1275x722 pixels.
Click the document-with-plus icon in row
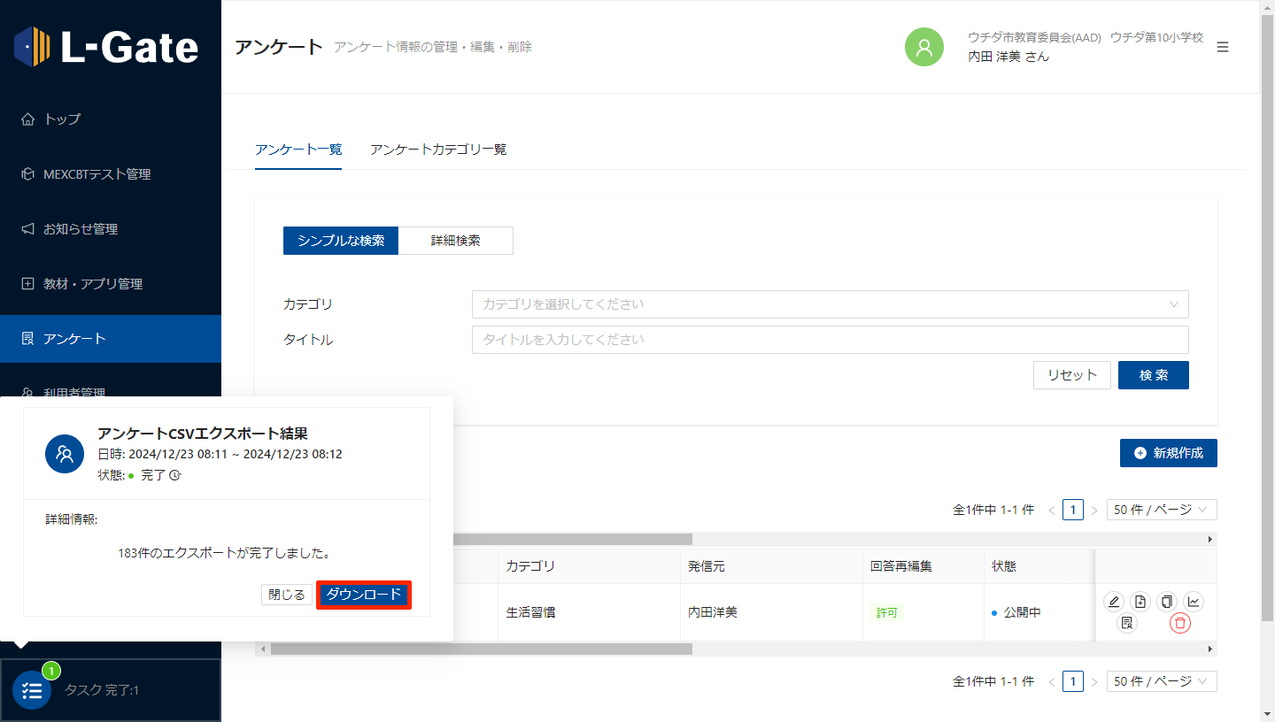(x=1140, y=602)
